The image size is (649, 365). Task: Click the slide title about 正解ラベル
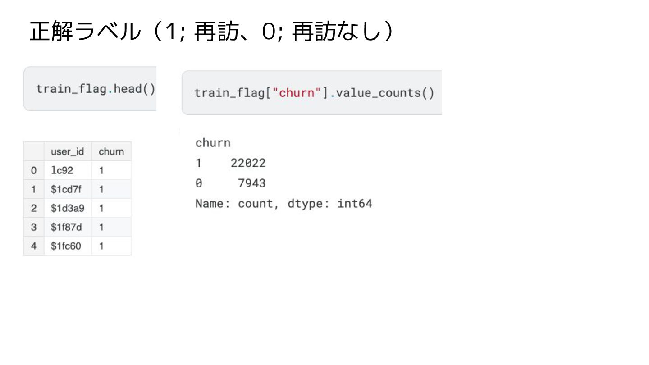click(x=212, y=32)
